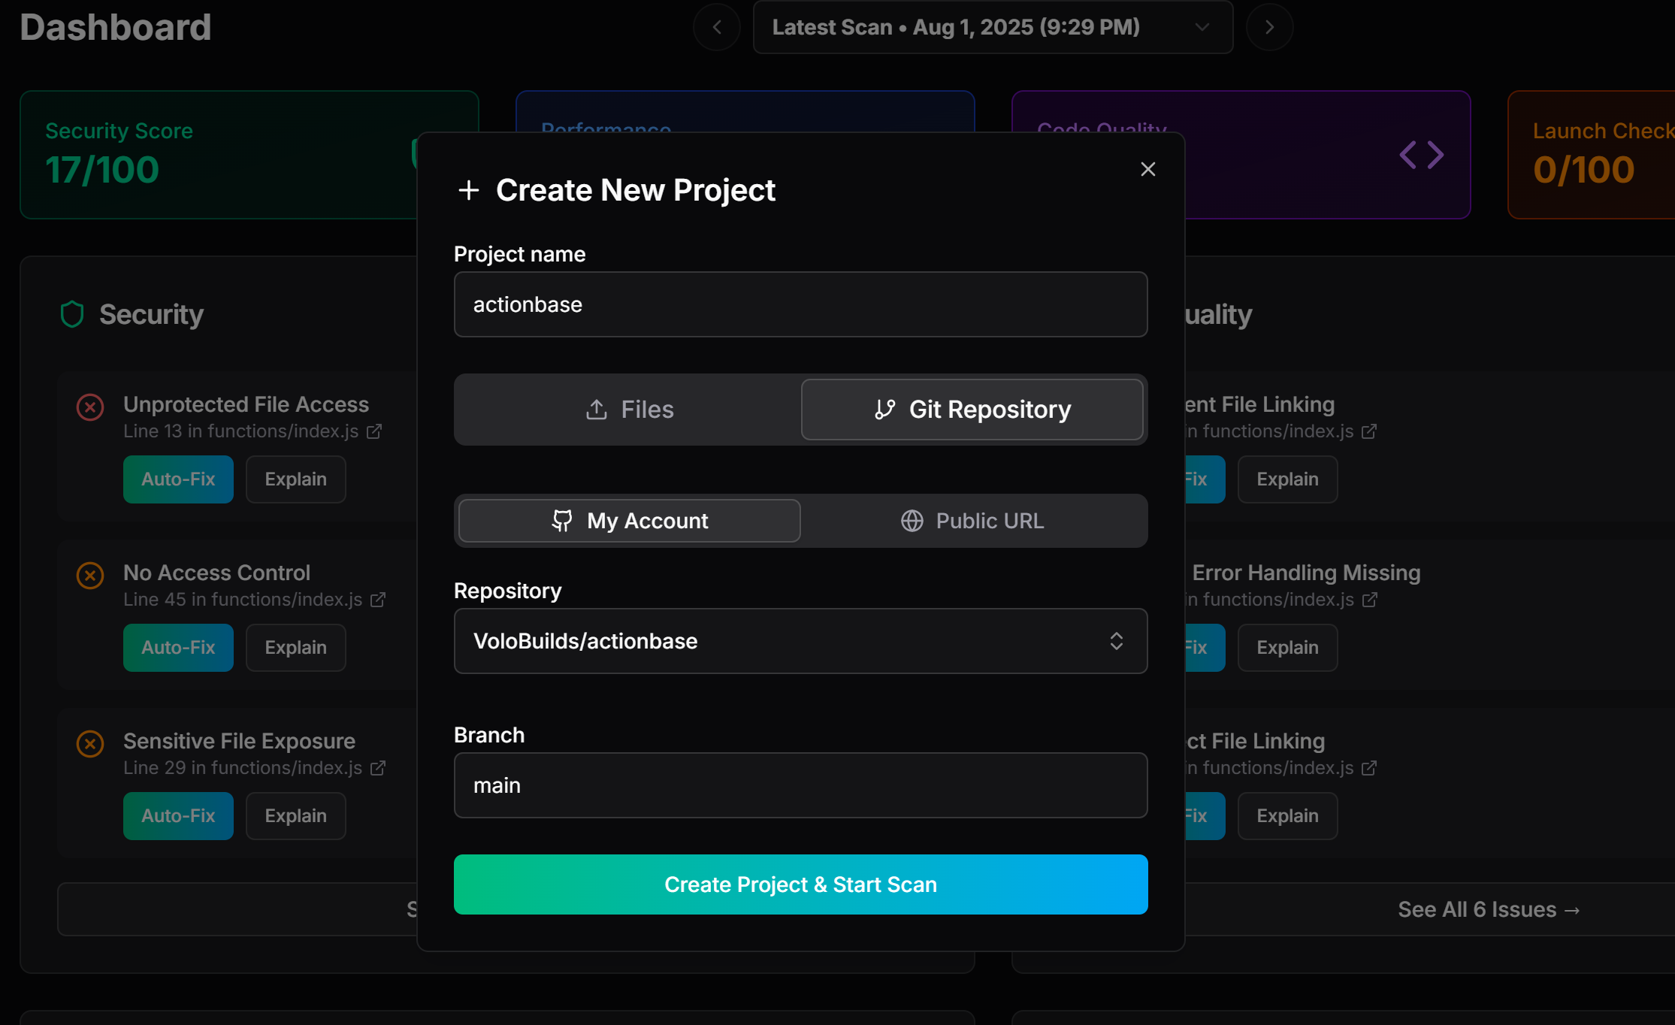Click the Project name input field
The image size is (1675, 1025).
click(x=800, y=304)
